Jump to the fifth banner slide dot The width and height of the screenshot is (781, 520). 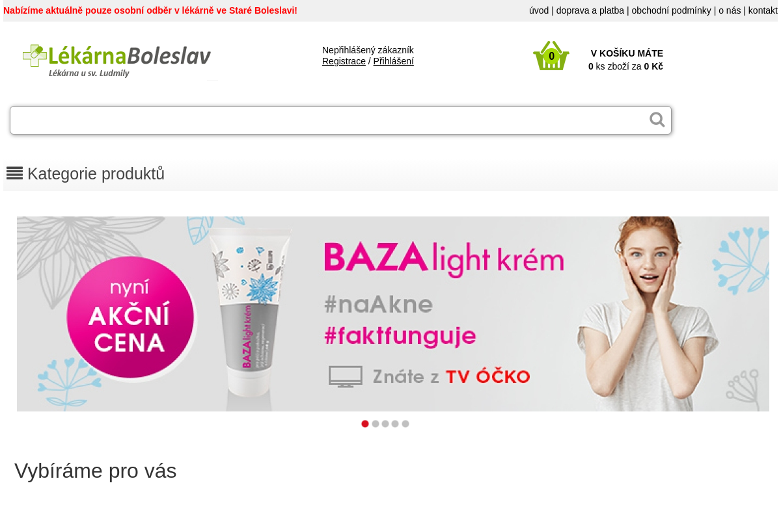pyautogui.click(x=405, y=424)
